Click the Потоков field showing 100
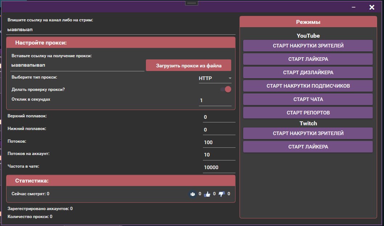384x226 pixels. coord(219,142)
